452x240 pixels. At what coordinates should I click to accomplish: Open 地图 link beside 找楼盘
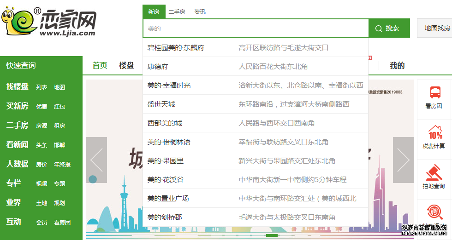[59, 87]
